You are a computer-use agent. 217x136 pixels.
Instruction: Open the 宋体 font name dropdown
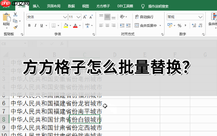tap(65, 17)
